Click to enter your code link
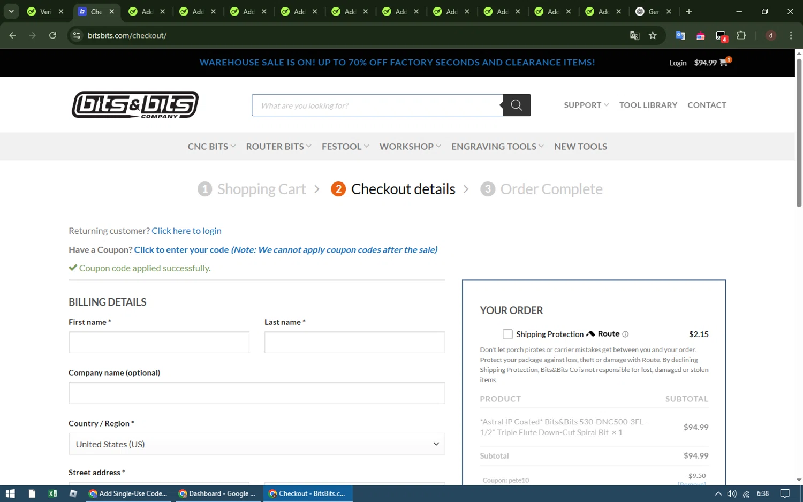 click(181, 249)
